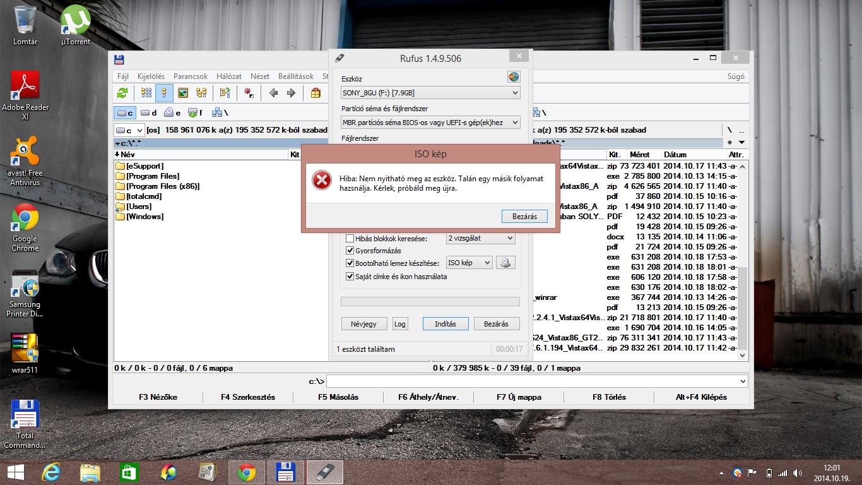This screenshot has height=485, width=862.
Task: Open the Kijelölés menu
Action: 151,76
